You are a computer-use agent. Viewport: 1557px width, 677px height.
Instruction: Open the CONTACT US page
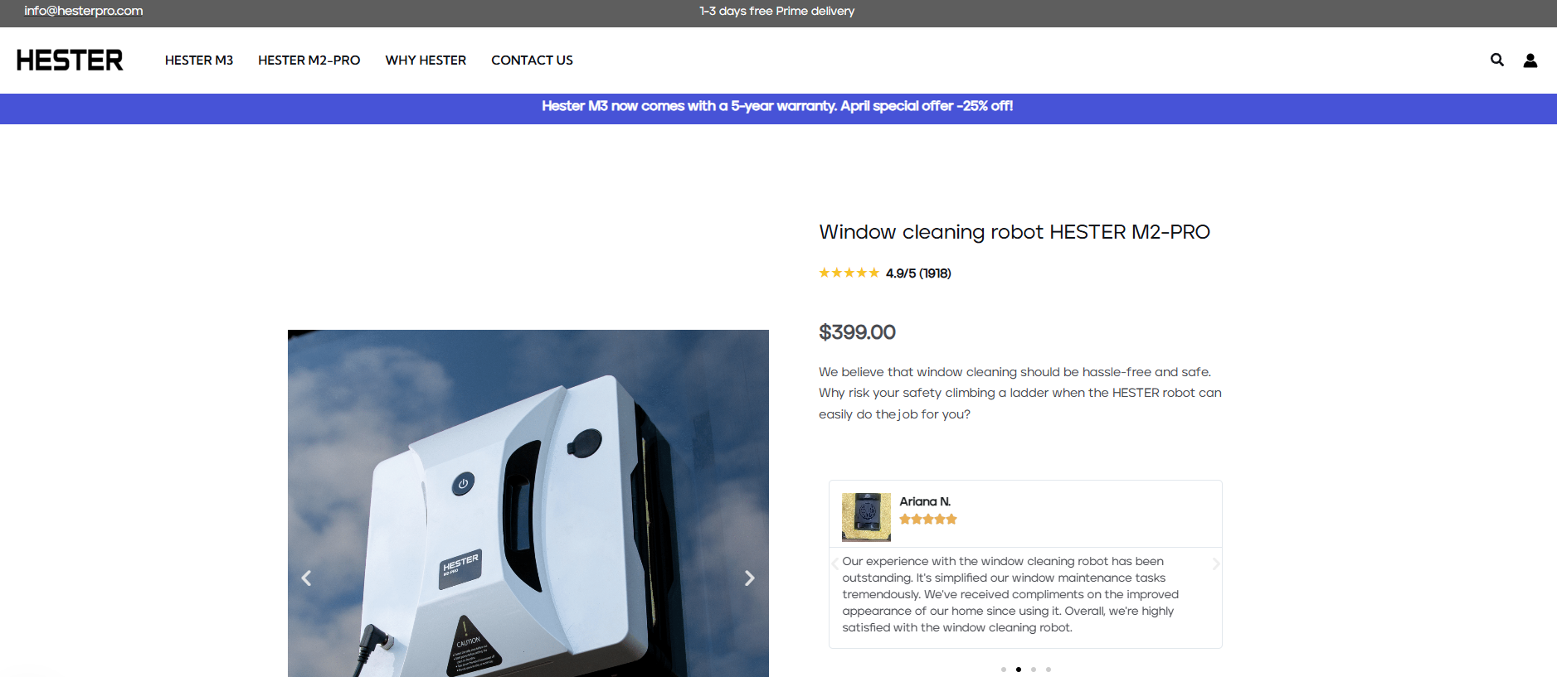point(532,60)
